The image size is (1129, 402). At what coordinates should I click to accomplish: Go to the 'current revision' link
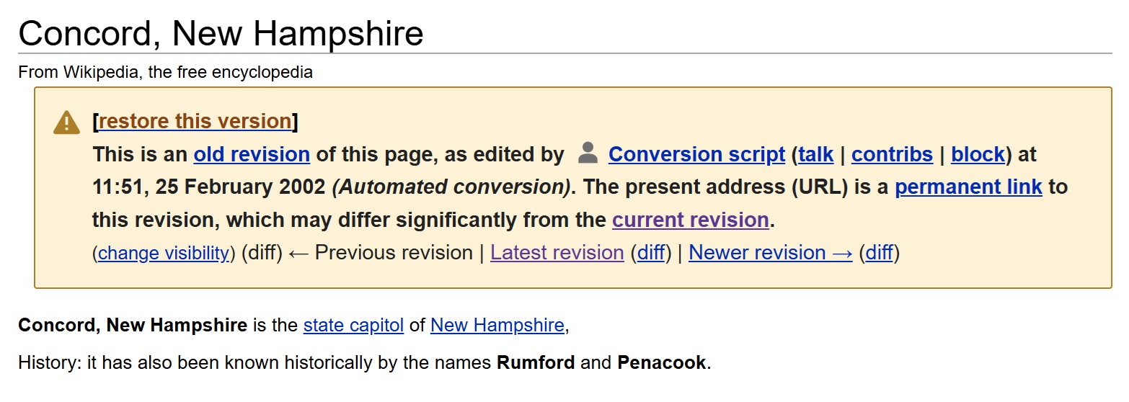coord(691,220)
